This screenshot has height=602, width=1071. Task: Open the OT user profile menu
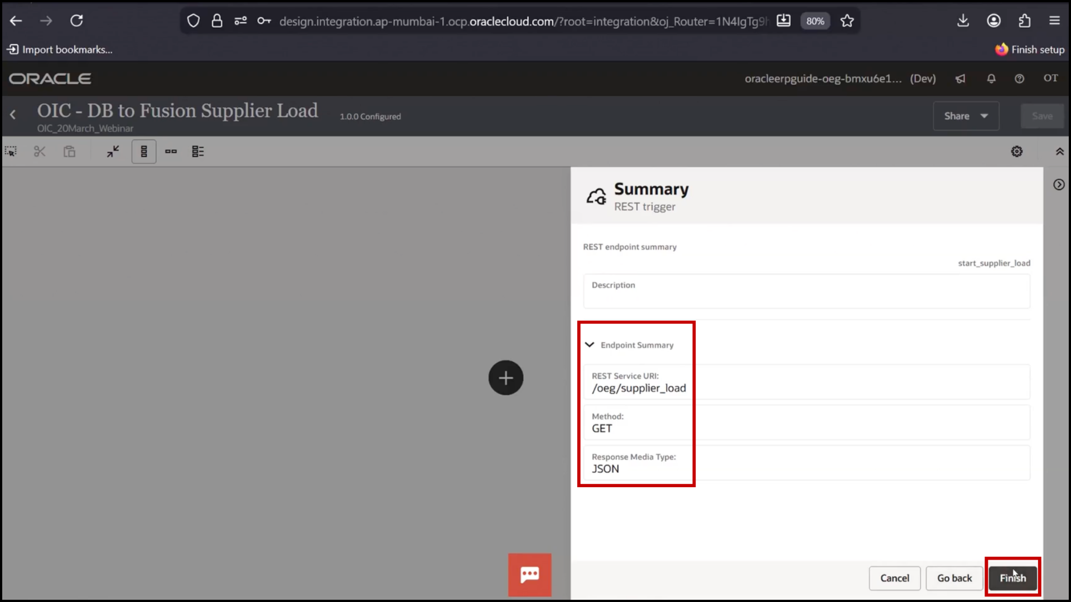pyautogui.click(x=1051, y=78)
